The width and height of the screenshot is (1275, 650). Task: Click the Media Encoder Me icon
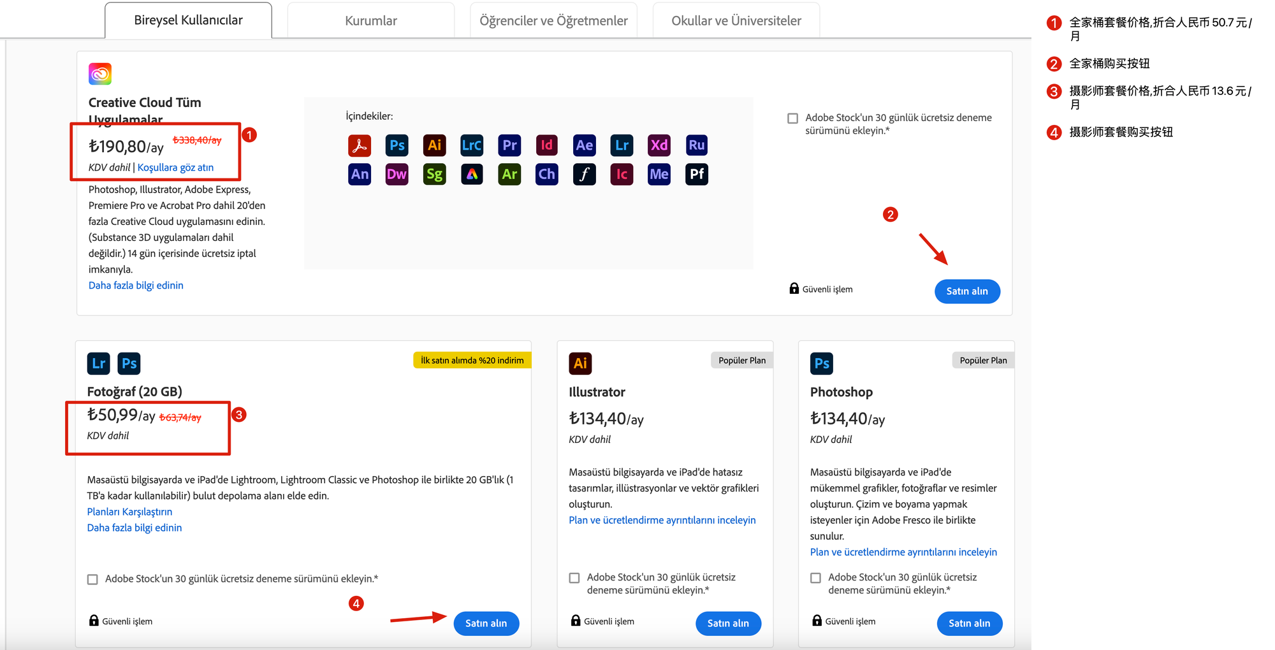tap(659, 174)
